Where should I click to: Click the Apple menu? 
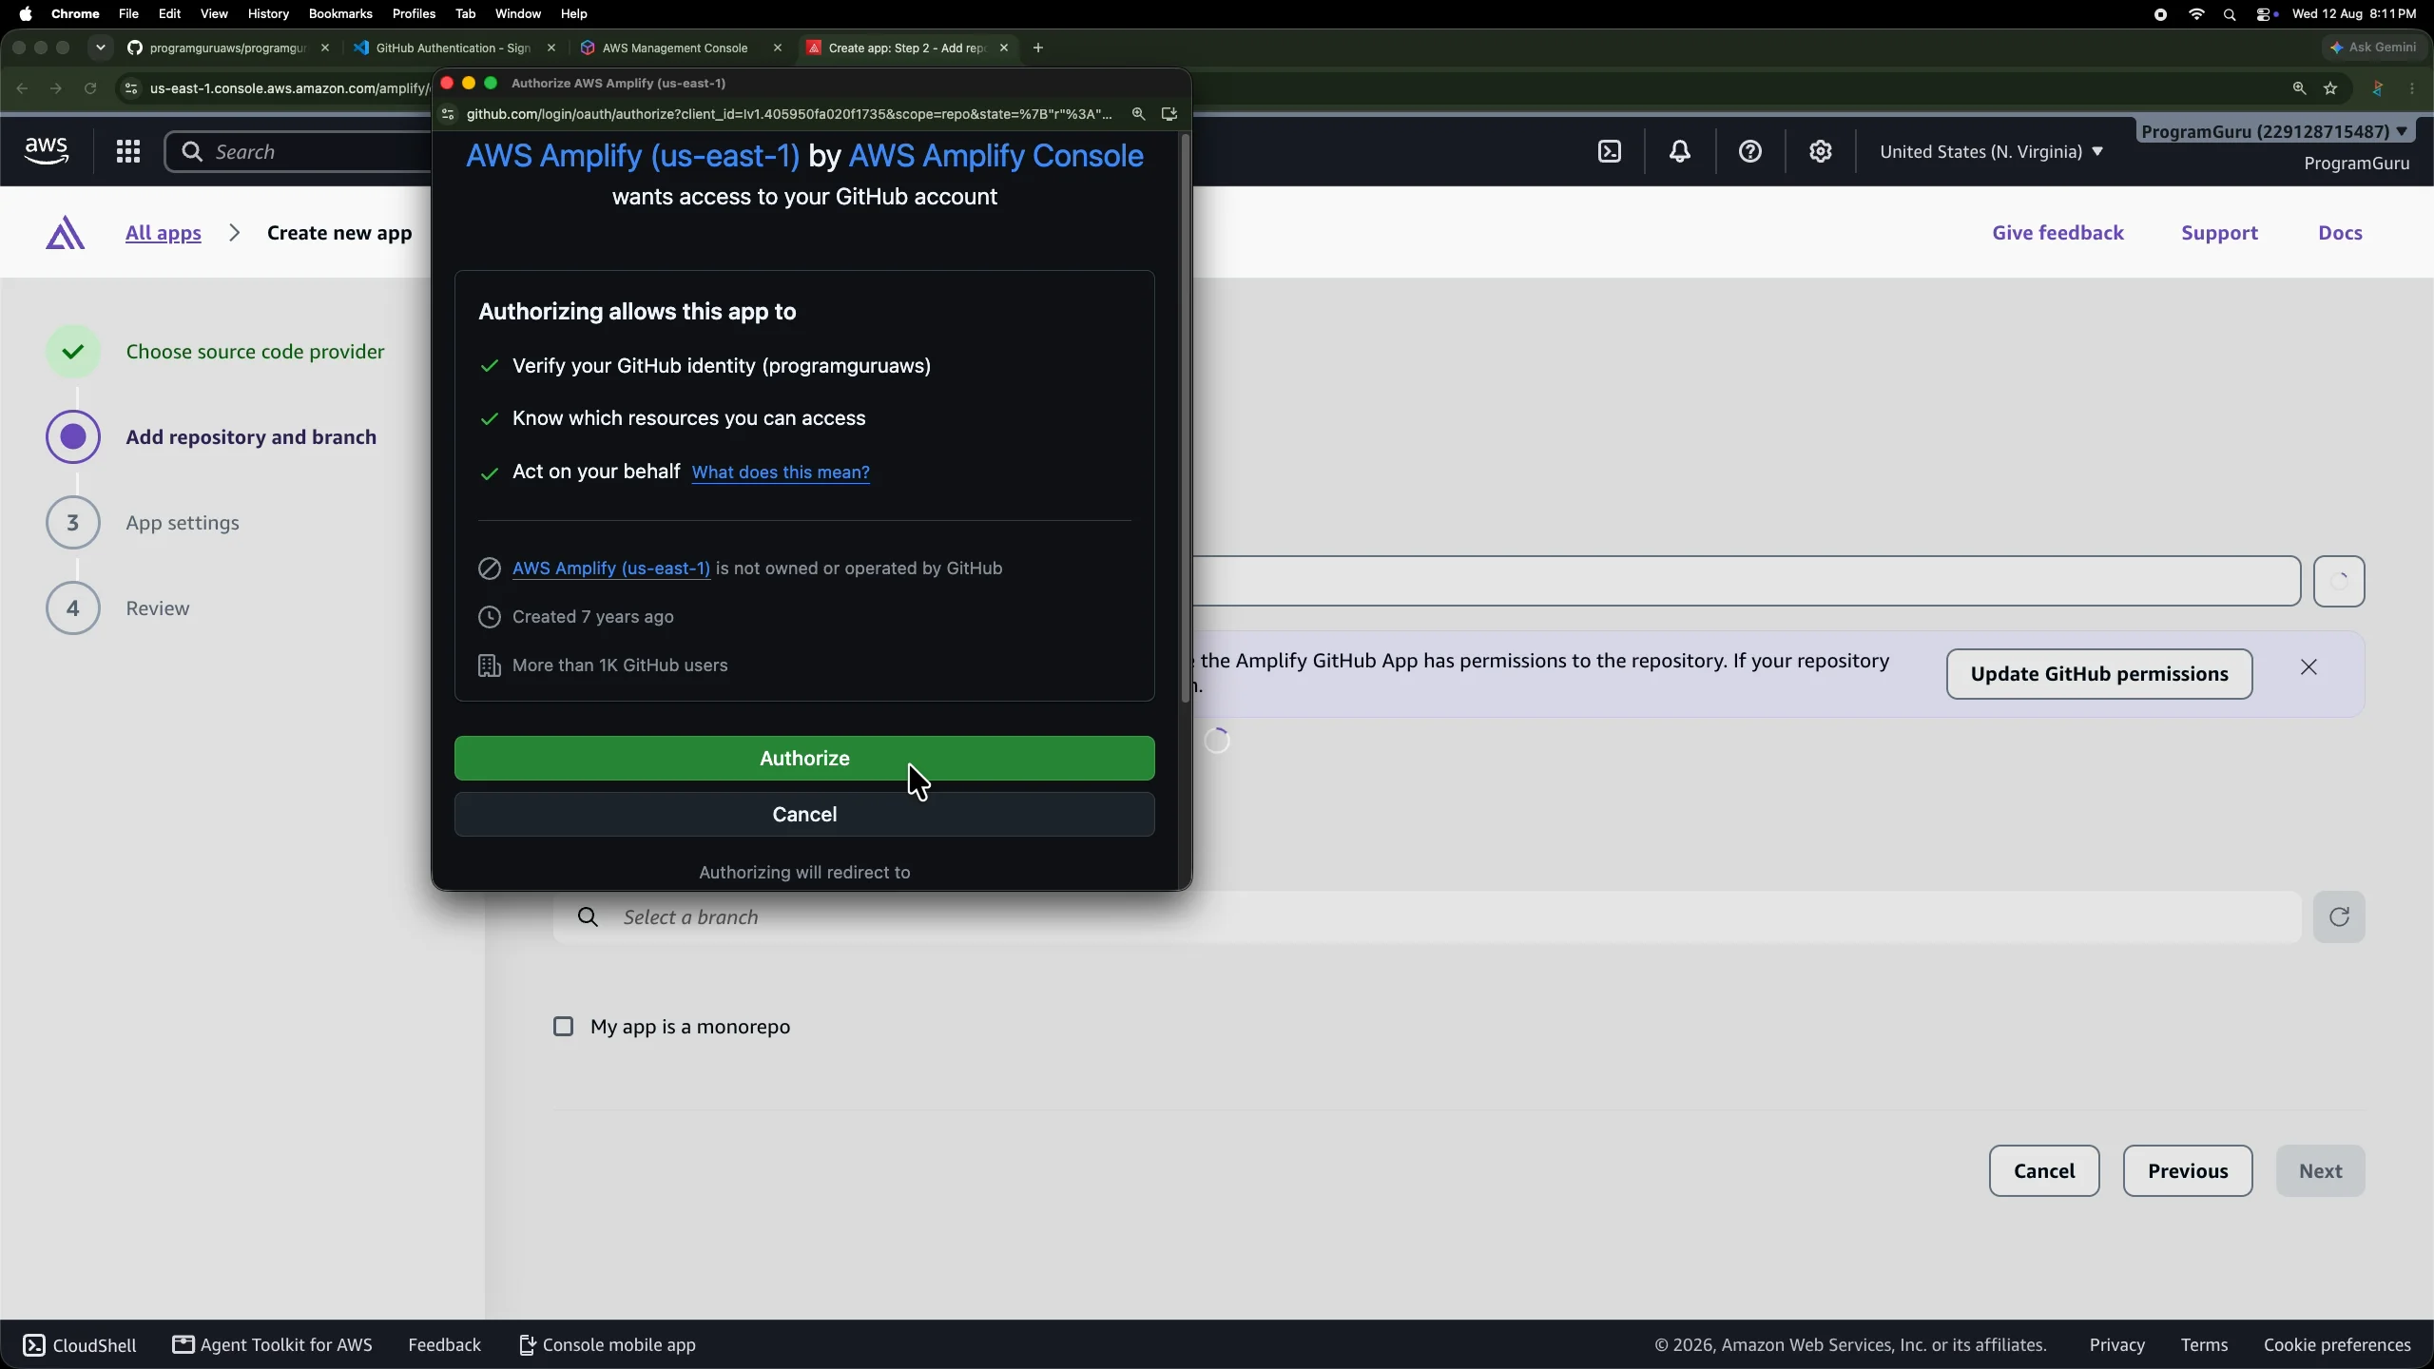click(x=26, y=14)
